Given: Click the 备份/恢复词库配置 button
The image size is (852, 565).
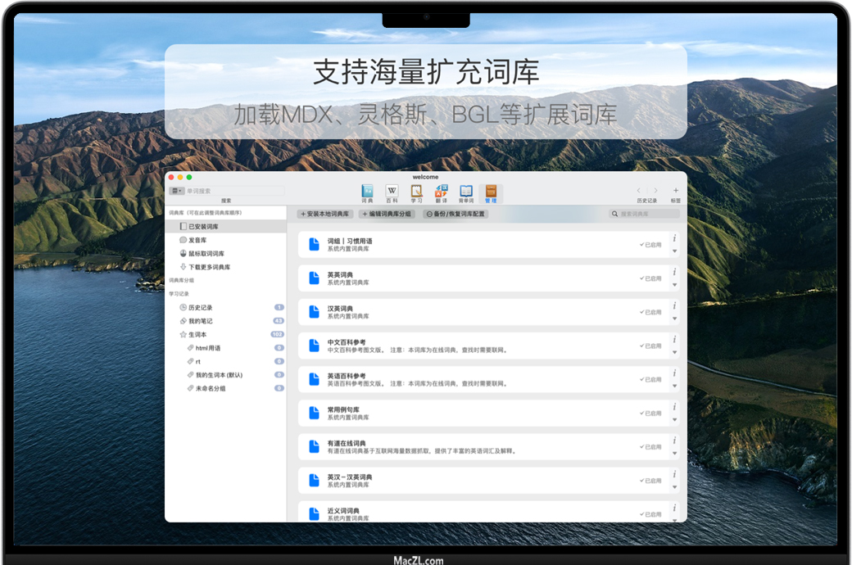Looking at the screenshot, I should tap(455, 214).
